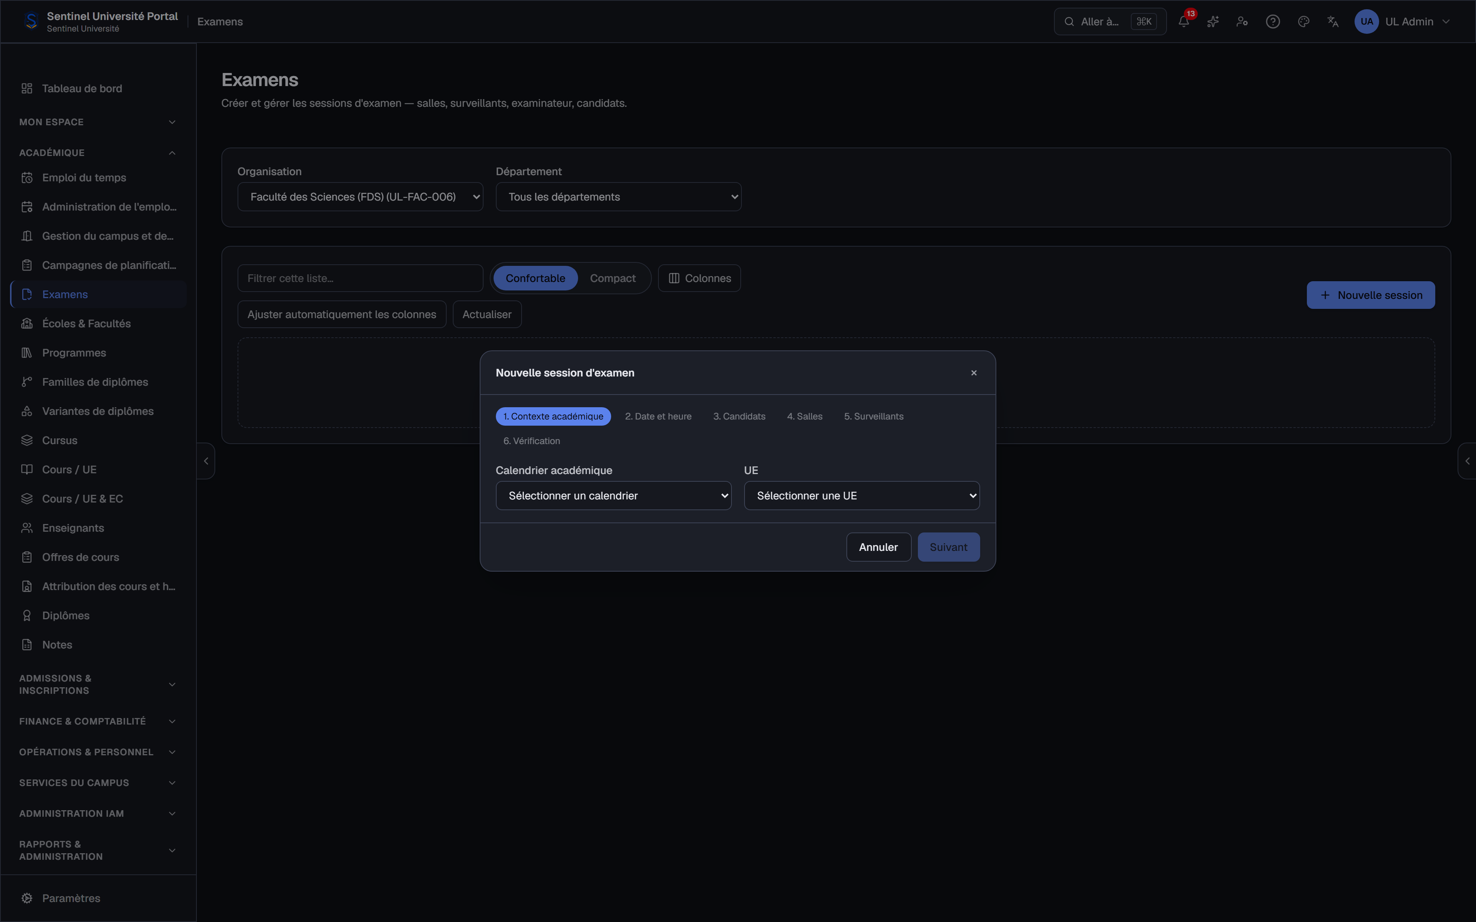The image size is (1476, 922).
Task: Collapse the ACADÉMIQUE section
Action: coord(98,153)
